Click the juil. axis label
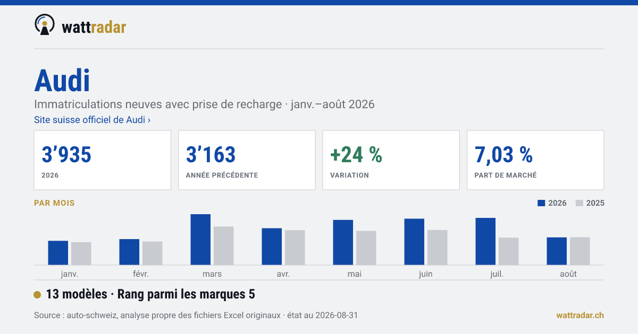The image size is (638, 334). point(497,274)
